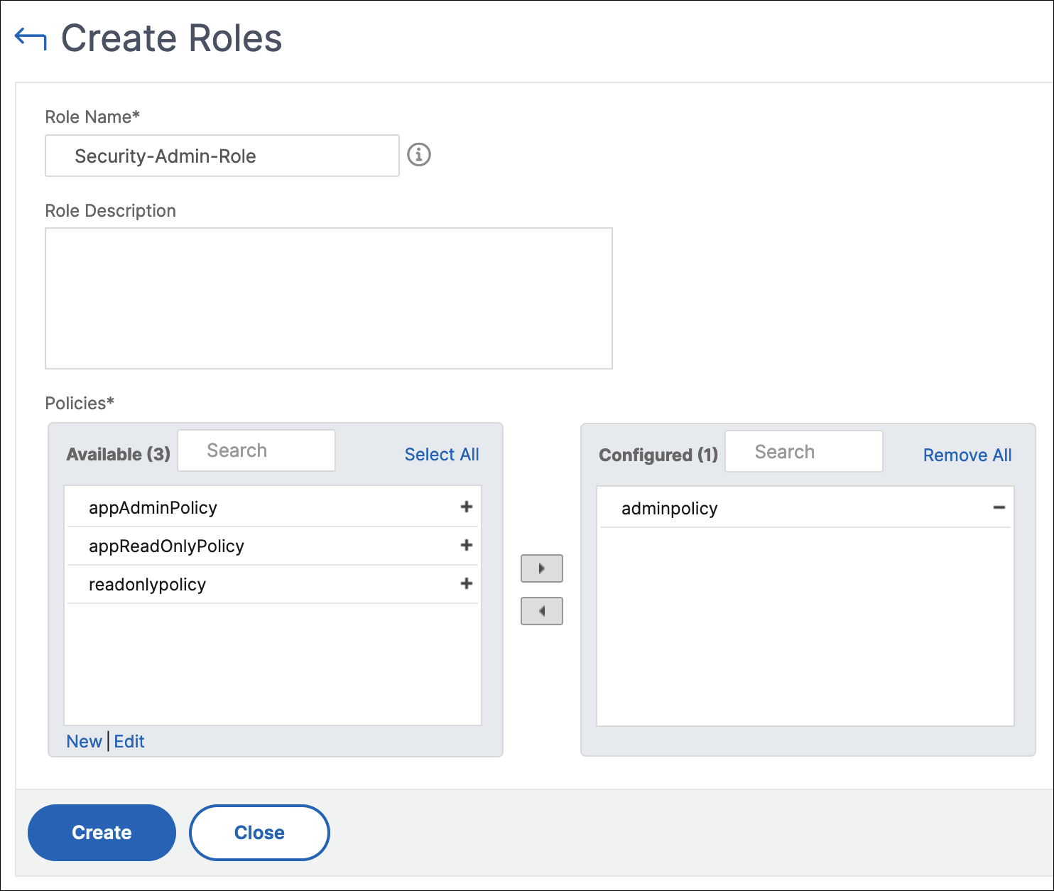The image size is (1054, 891).
Task: Add appAdminPolicy with its plus icon
Action: point(467,507)
